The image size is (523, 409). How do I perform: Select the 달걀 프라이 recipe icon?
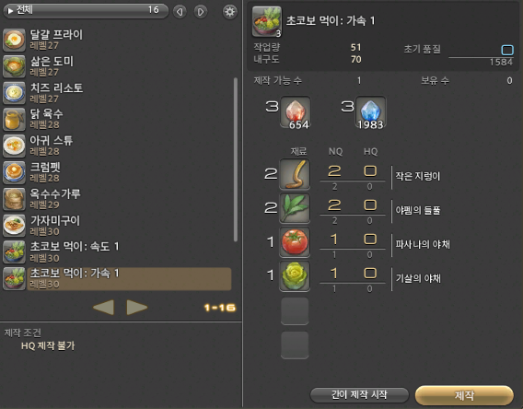(x=14, y=40)
